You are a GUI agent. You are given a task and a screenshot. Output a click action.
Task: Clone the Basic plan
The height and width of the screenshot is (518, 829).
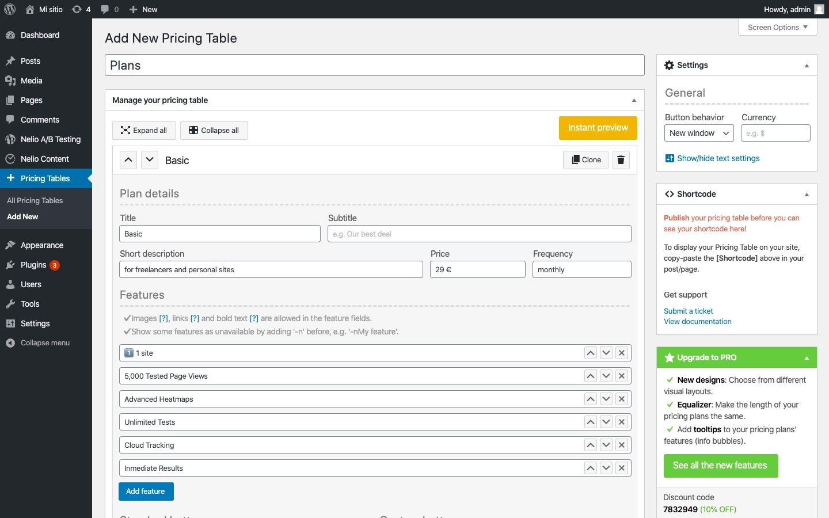pyautogui.click(x=585, y=160)
